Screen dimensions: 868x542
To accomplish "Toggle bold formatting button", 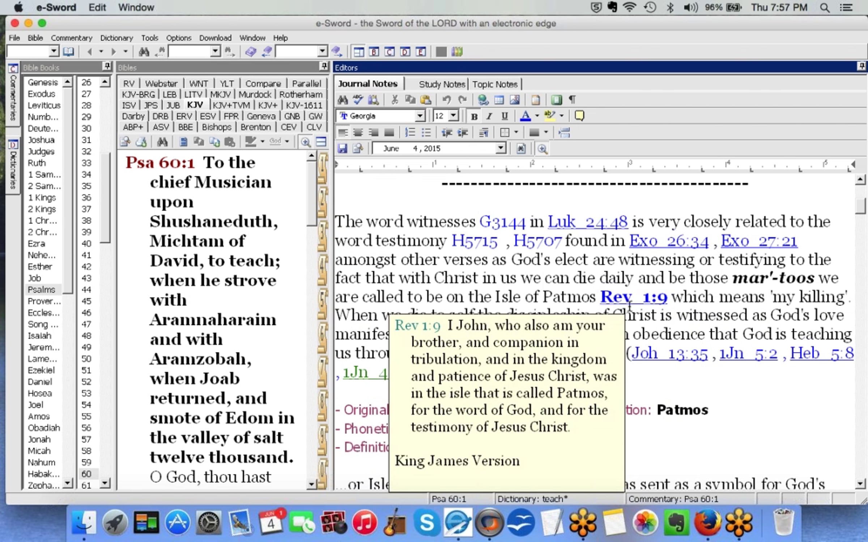I will (474, 116).
